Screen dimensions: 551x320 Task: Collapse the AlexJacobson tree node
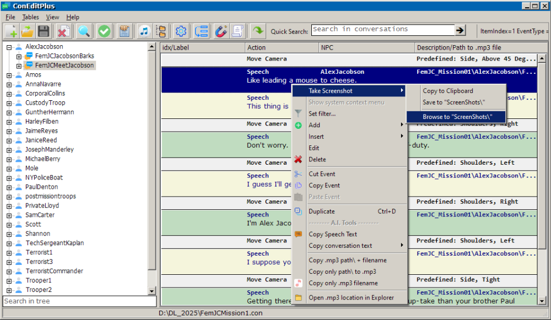(9, 47)
